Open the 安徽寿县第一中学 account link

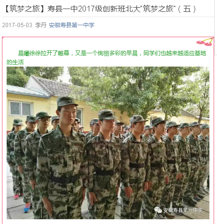(x=72, y=25)
